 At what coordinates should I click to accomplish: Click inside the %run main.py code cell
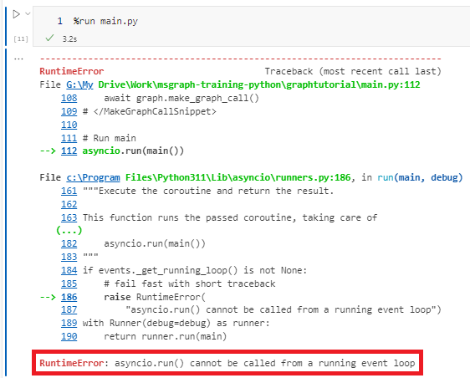pos(251,21)
